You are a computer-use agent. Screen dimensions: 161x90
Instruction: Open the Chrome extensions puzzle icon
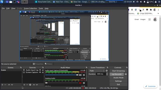[151, 10]
